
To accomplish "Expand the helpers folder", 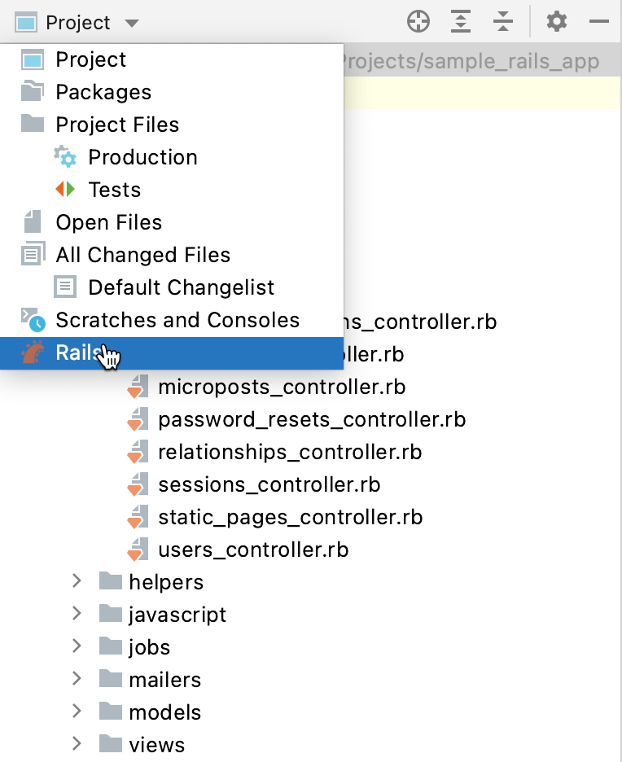I will [x=77, y=581].
